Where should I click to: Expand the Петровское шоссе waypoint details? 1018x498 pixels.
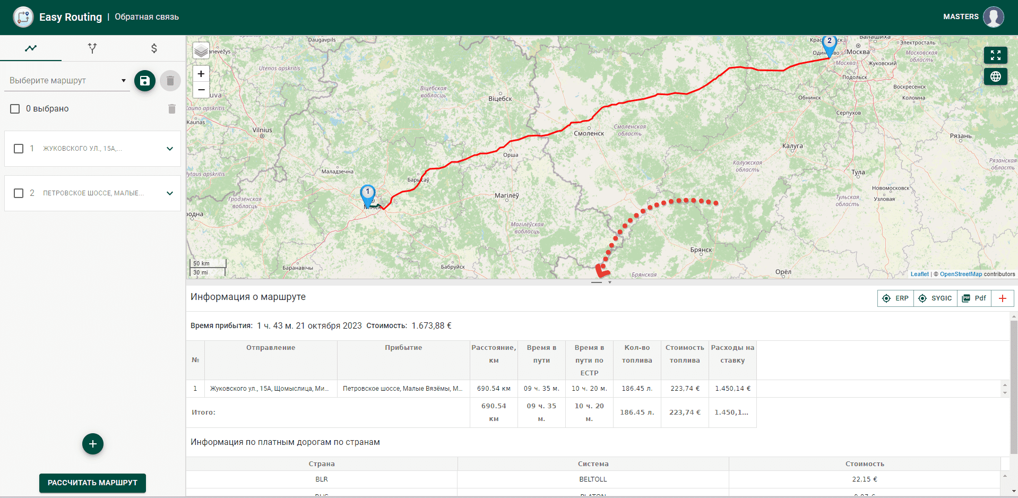170,193
